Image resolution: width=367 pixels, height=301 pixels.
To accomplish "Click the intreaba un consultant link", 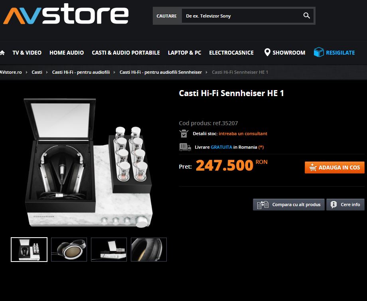I will click(243, 134).
